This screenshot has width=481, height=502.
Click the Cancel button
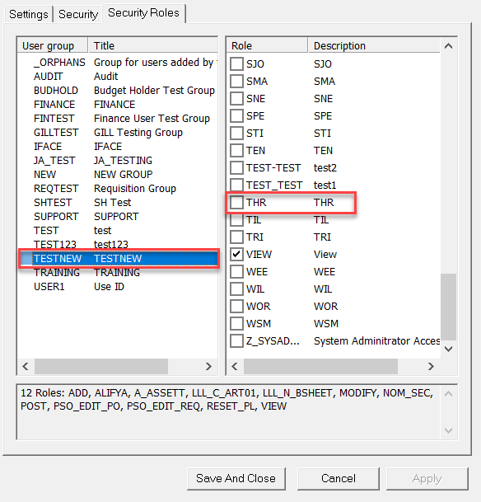pyautogui.click(x=338, y=478)
